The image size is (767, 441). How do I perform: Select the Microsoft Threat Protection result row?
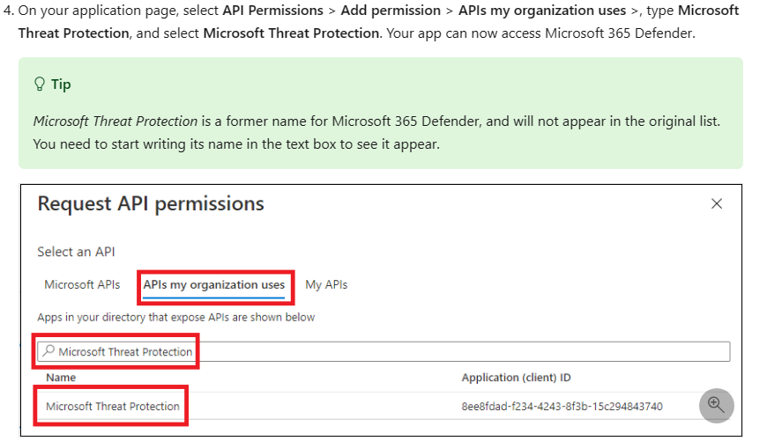(383, 407)
